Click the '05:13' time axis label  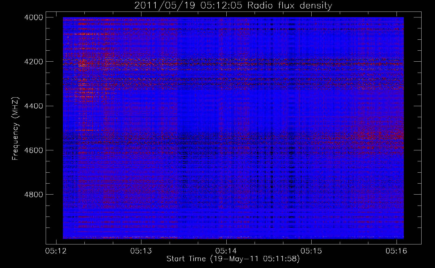[141, 251]
